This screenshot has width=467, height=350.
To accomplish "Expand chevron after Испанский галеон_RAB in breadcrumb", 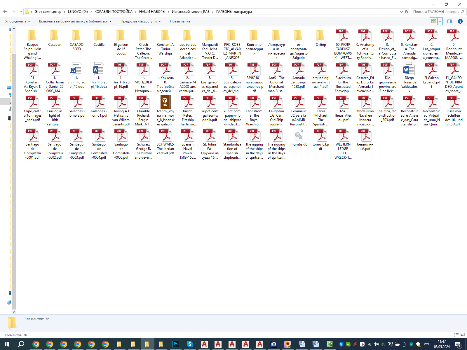I will pyautogui.click(x=213, y=12).
